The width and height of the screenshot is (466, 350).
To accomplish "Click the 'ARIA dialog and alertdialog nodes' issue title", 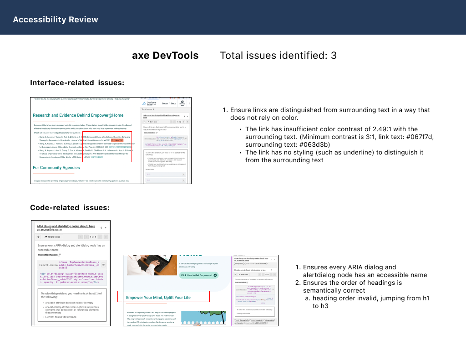I will coord(66,228).
